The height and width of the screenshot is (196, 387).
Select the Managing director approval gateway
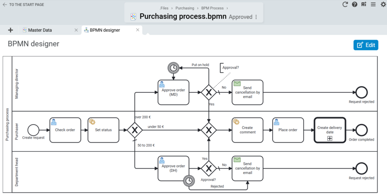[209, 92]
